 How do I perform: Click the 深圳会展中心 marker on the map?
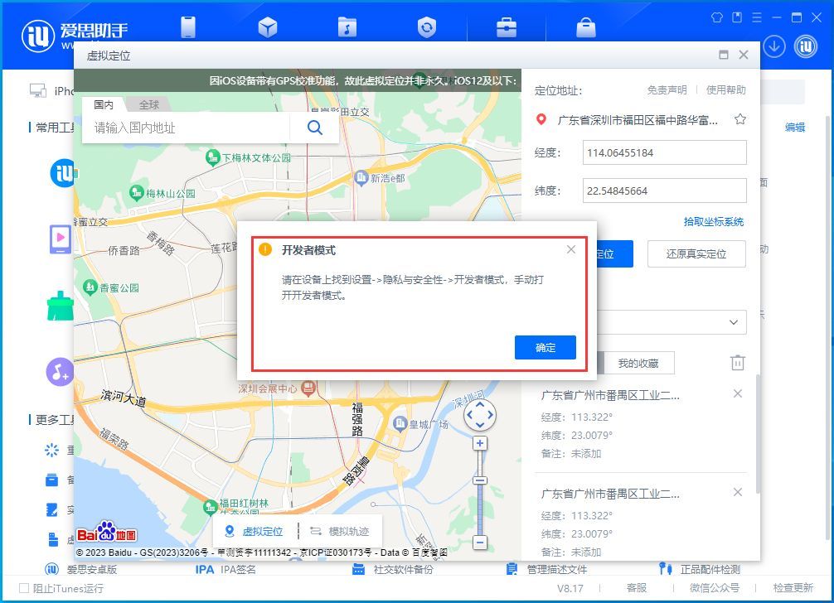coord(308,388)
